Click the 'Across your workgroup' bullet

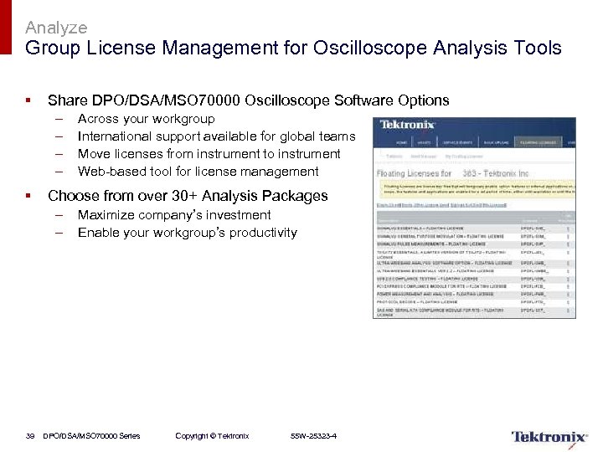tap(146, 119)
